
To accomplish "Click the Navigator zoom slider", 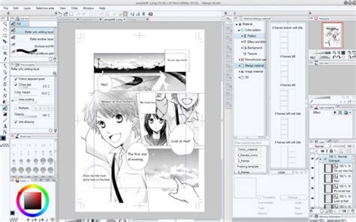I will tap(321, 53).
